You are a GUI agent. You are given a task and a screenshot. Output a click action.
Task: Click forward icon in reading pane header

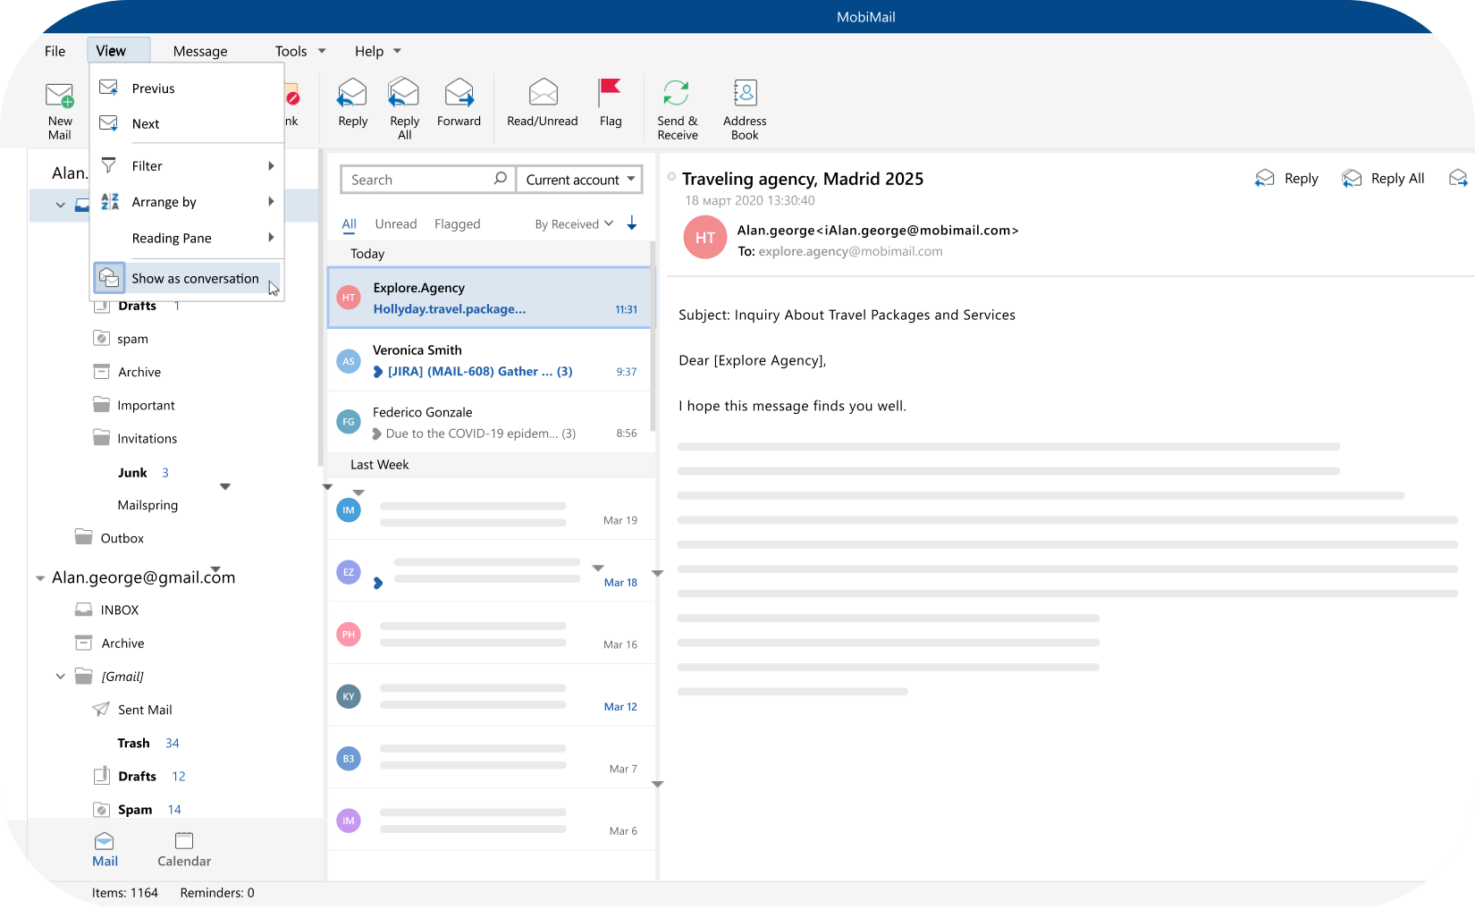[1458, 179]
